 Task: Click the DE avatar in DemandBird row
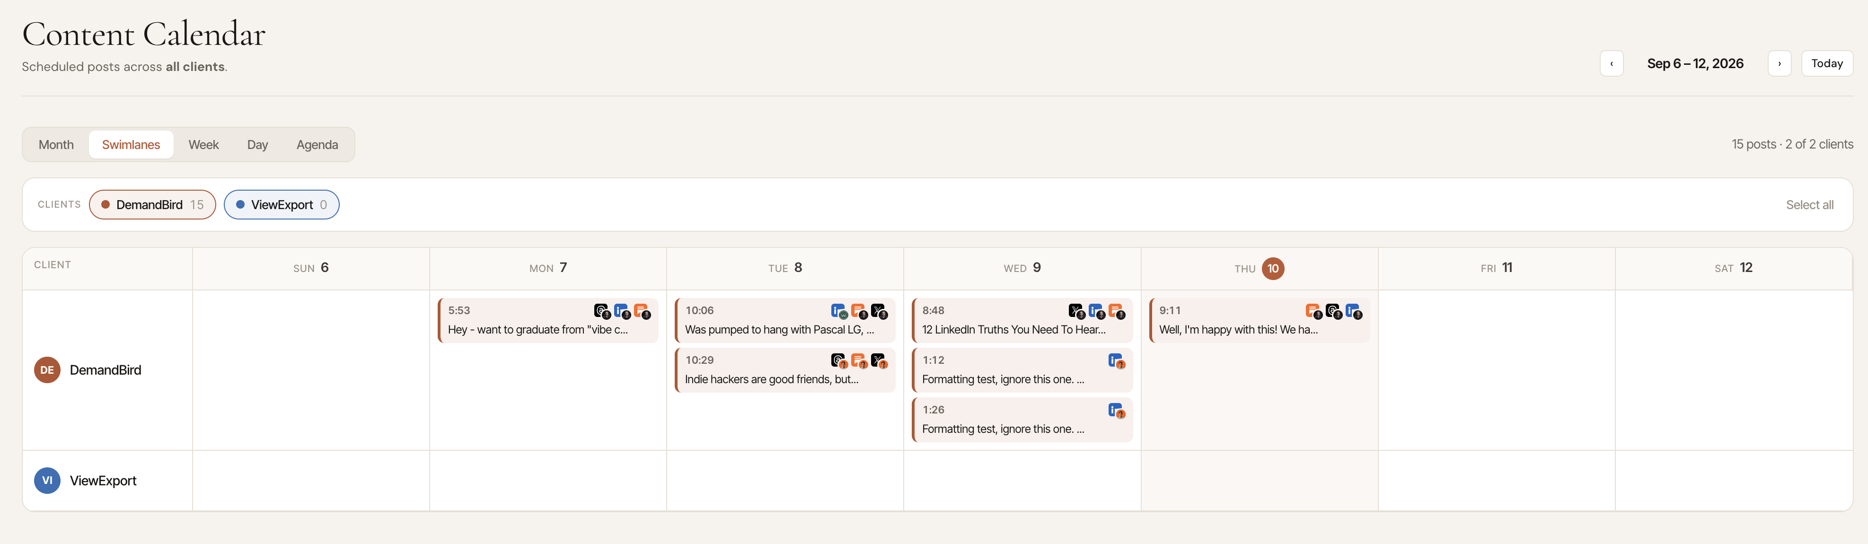47,370
